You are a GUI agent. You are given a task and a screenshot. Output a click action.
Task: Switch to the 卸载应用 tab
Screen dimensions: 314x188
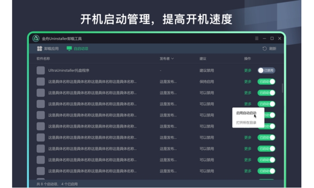click(48, 49)
